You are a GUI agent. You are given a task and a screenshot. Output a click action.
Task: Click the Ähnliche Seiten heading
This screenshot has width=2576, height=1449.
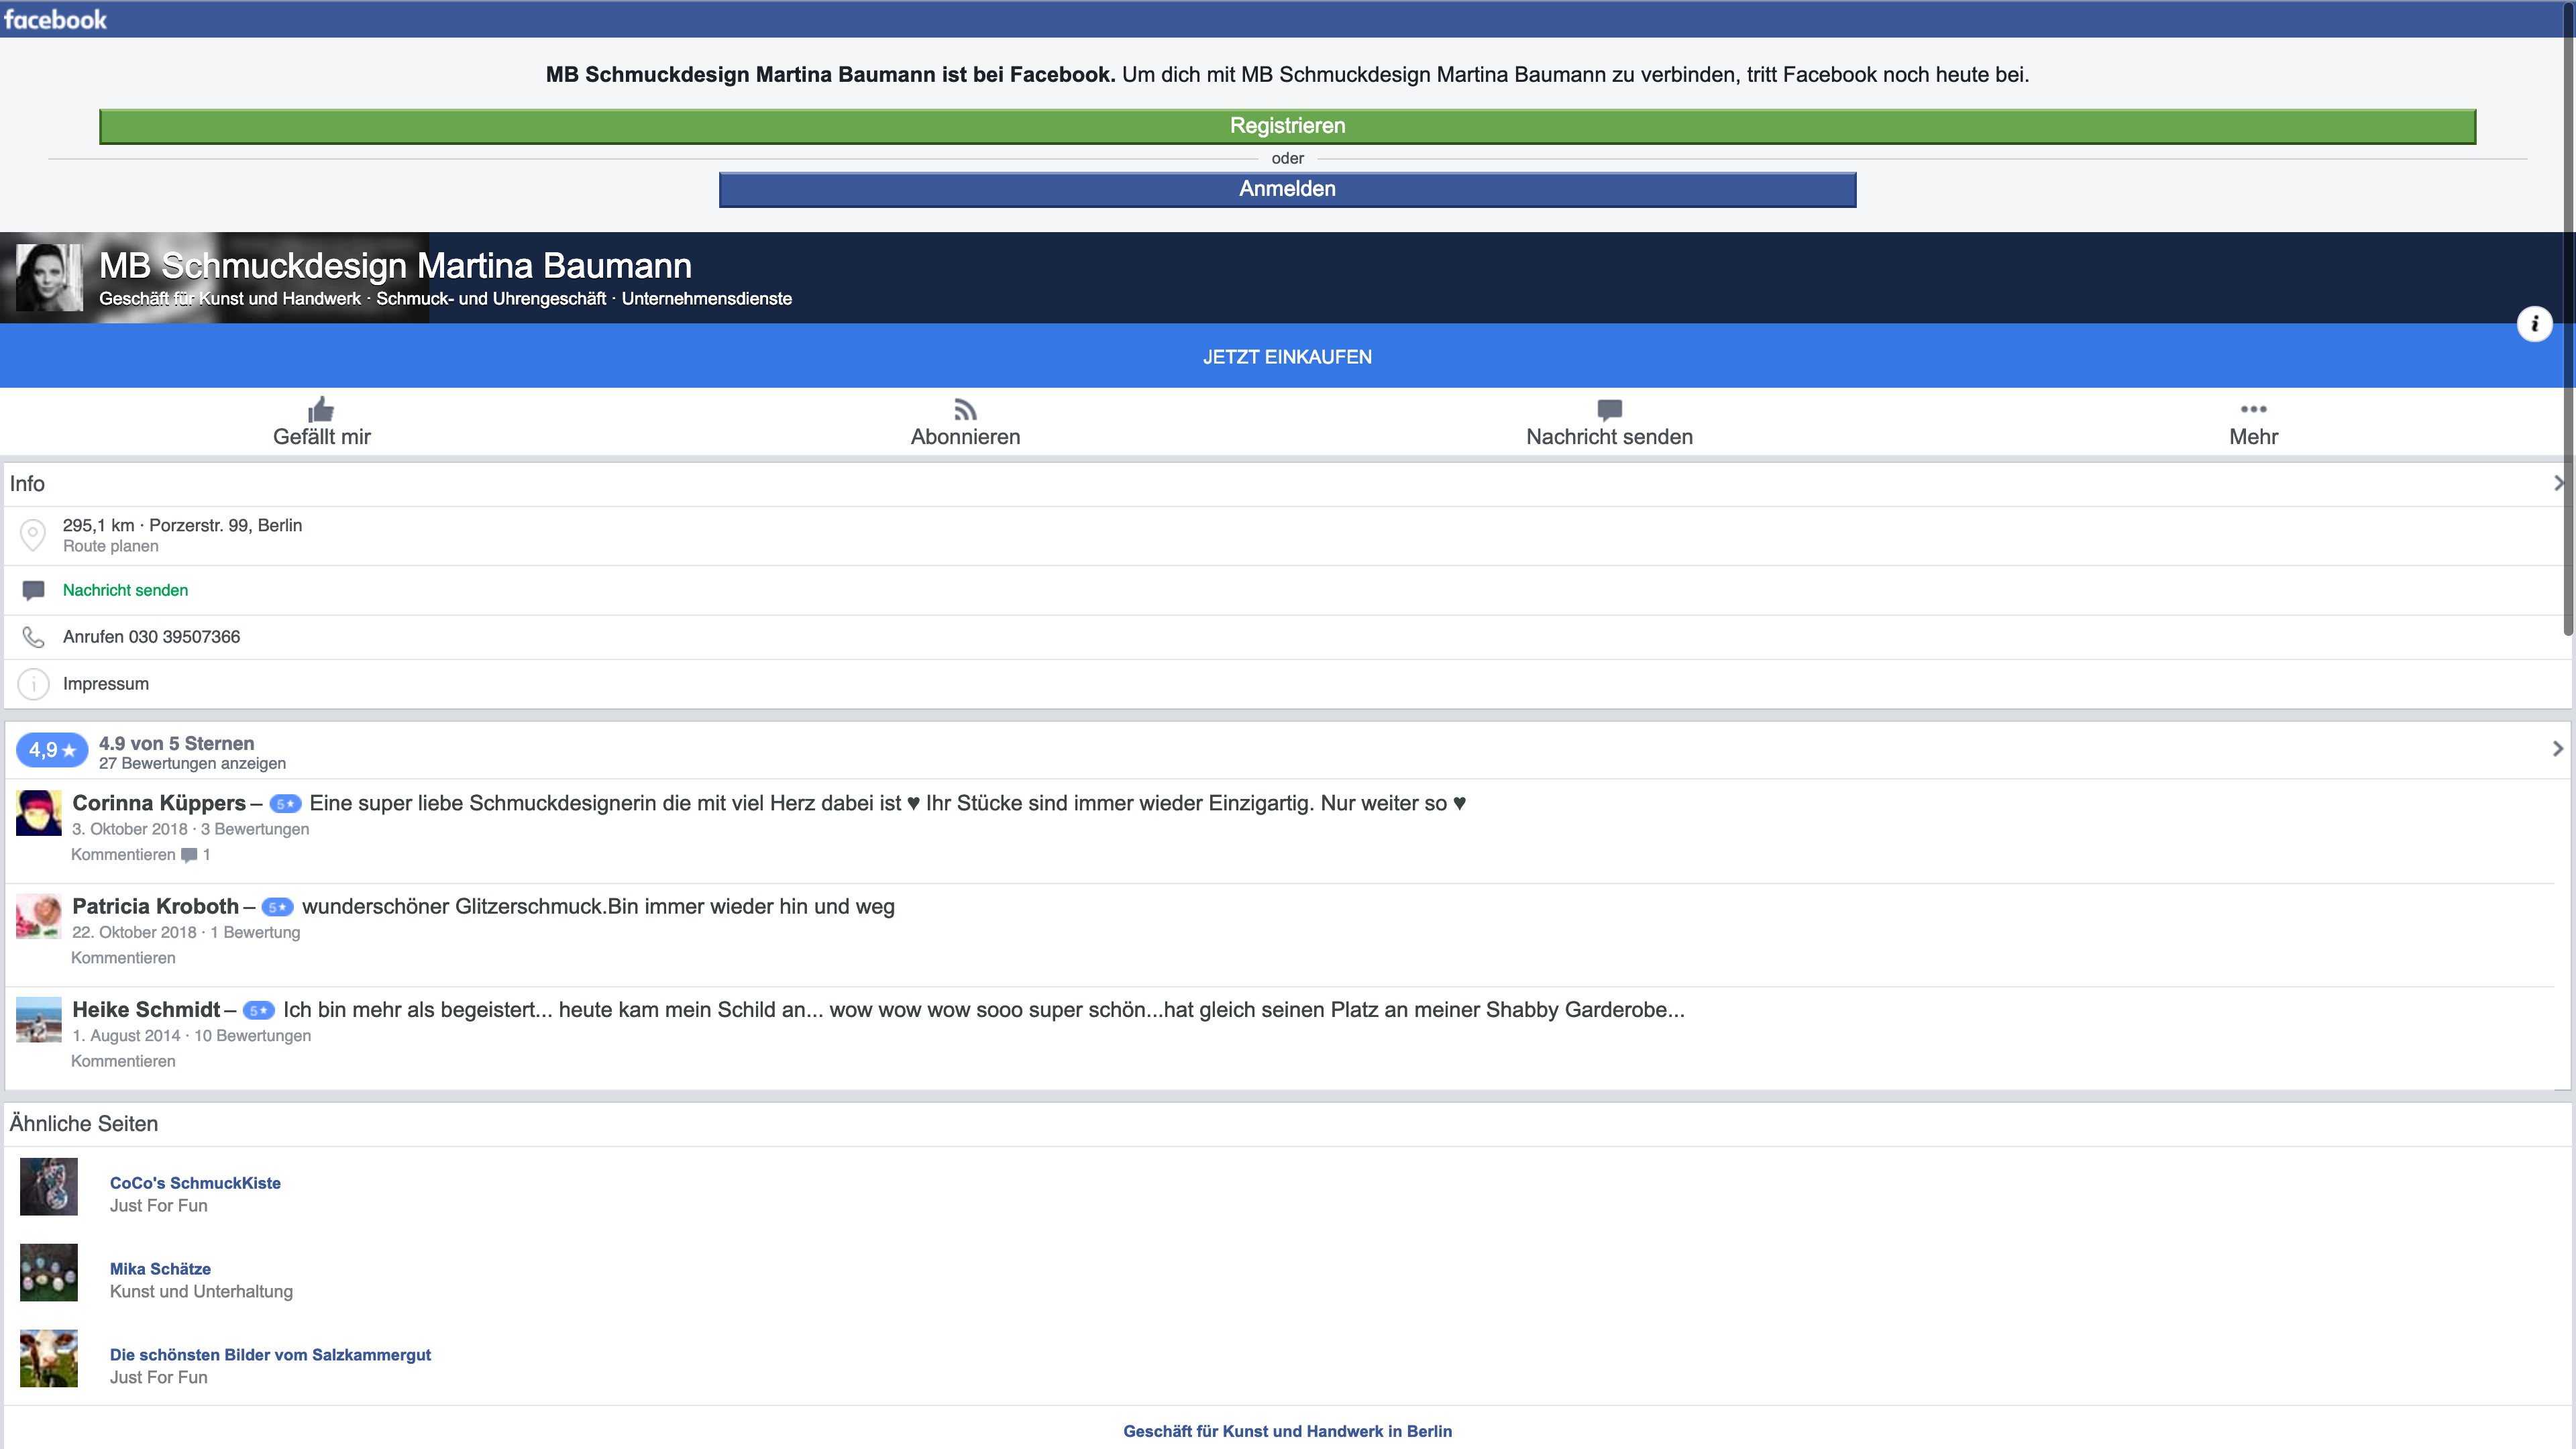pos(84,1124)
